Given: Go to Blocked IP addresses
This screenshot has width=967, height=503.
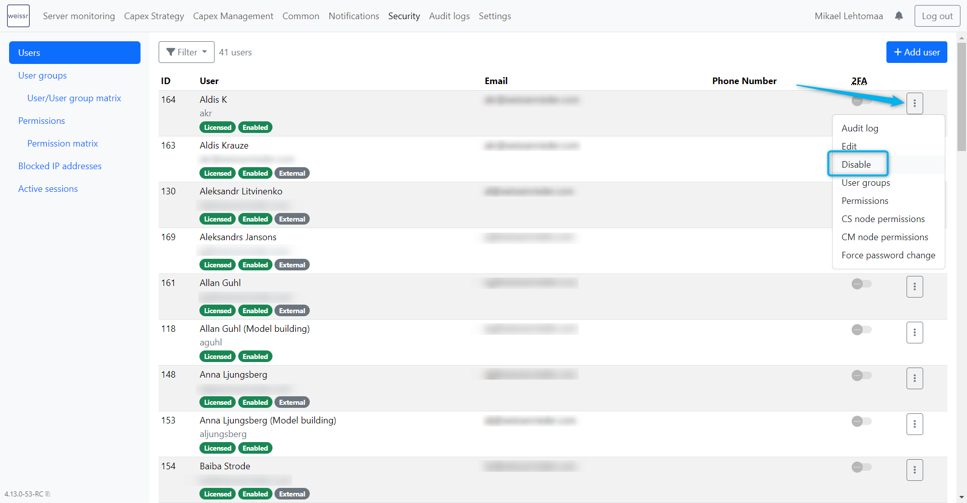Looking at the screenshot, I should [x=60, y=166].
